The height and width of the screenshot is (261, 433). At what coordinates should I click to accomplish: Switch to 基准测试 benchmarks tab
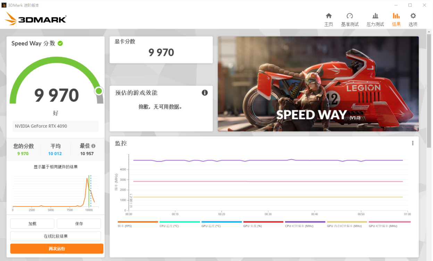[x=350, y=20]
